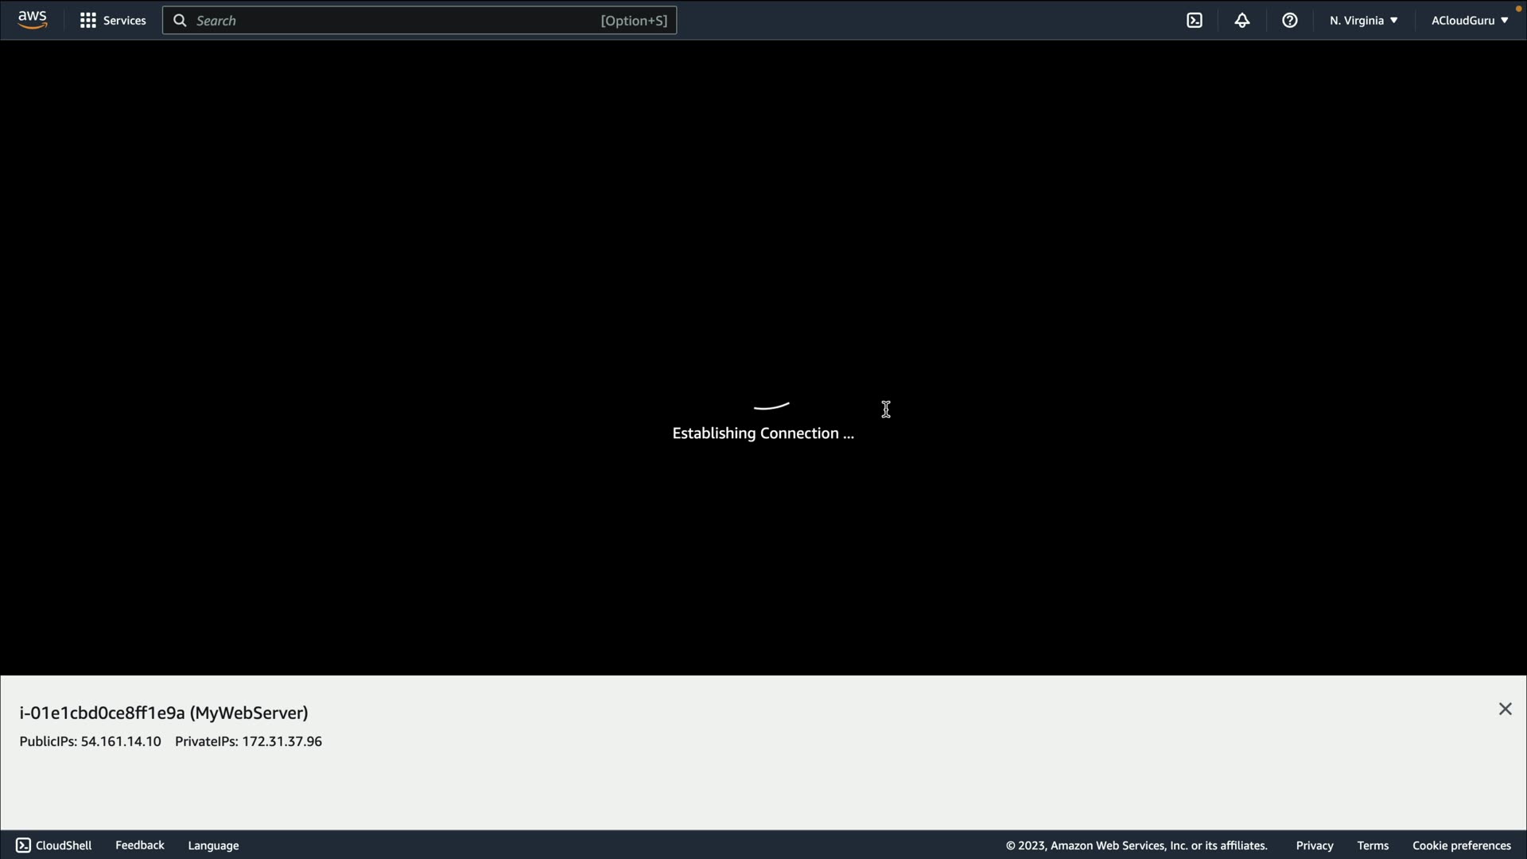Click the CloudShell icon in the footer
The image size is (1527, 859).
(x=23, y=845)
